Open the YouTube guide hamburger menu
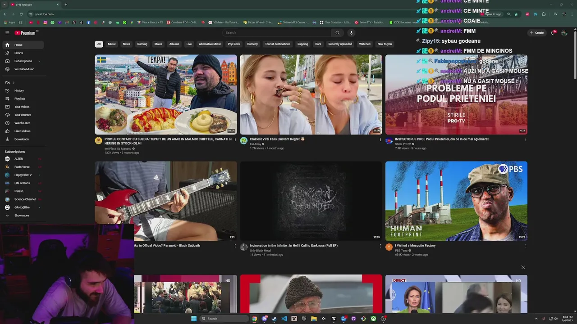The image size is (577, 324). click(7, 33)
